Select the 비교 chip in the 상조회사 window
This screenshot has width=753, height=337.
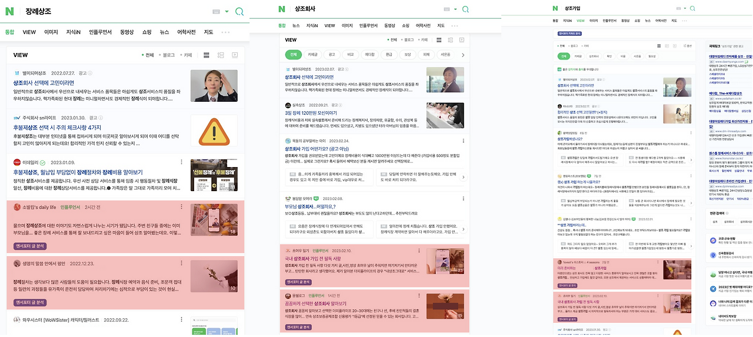350,55
